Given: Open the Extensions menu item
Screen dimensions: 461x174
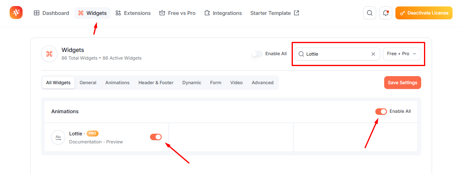Looking at the screenshot, I should 133,13.
